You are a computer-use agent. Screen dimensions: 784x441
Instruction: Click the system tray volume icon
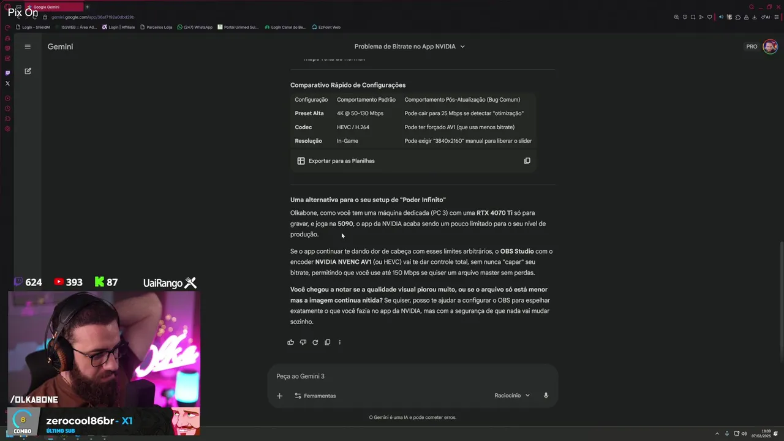click(744, 434)
